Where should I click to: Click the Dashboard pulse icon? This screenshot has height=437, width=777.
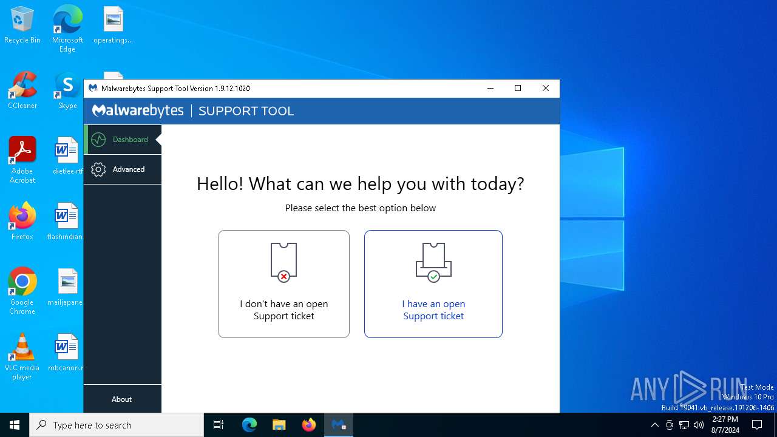[x=98, y=140]
